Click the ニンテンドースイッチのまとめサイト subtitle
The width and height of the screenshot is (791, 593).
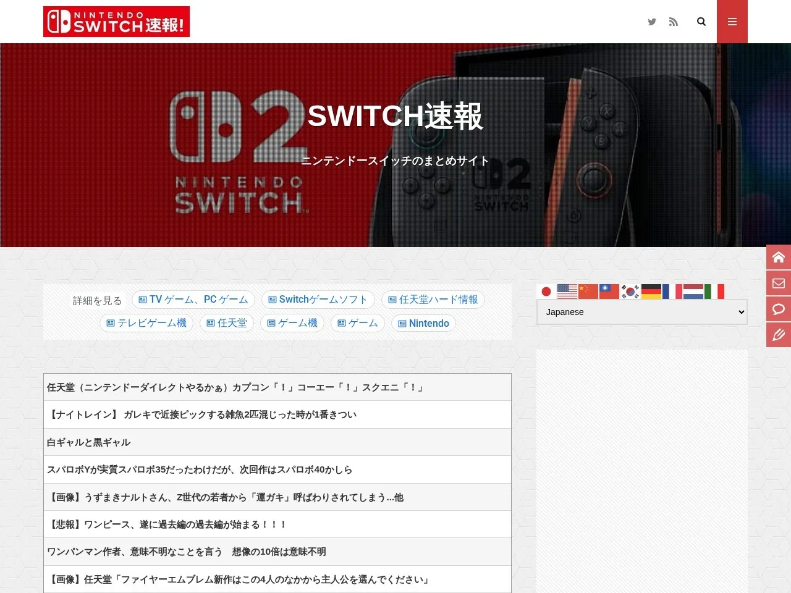click(x=395, y=161)
